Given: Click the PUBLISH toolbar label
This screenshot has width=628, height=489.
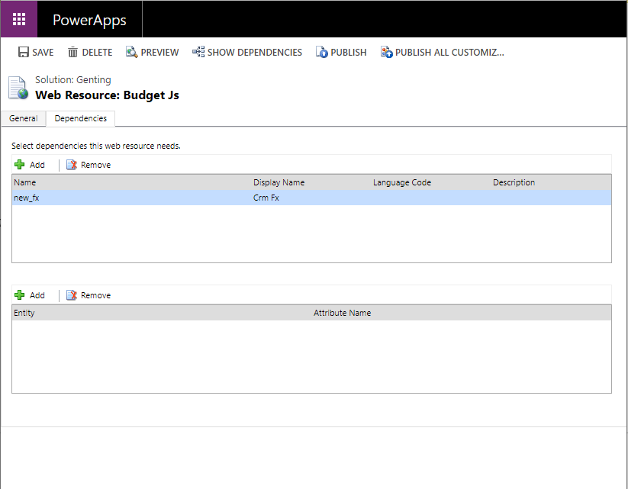Looking at the screenshot, I should pos(349,53).
